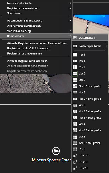Click the 4 x 2 layout icon
Viewport: 109px width, 173px height.
pyautogui.click(x=75, y=93)
